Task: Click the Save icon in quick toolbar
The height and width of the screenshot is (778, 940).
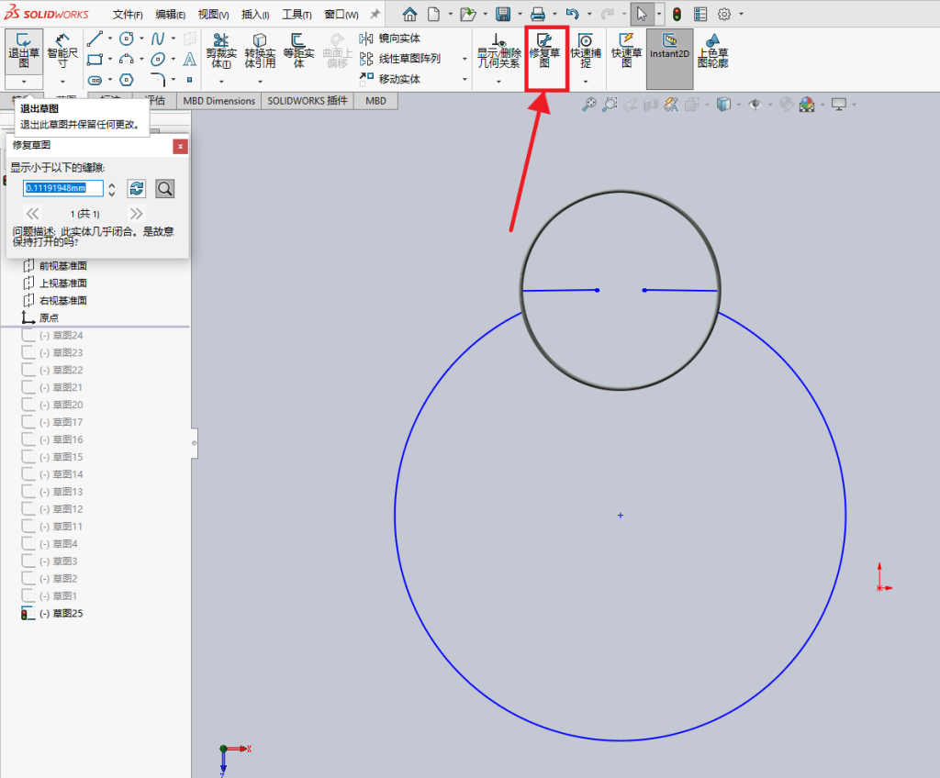Action: tap(503, 14)
